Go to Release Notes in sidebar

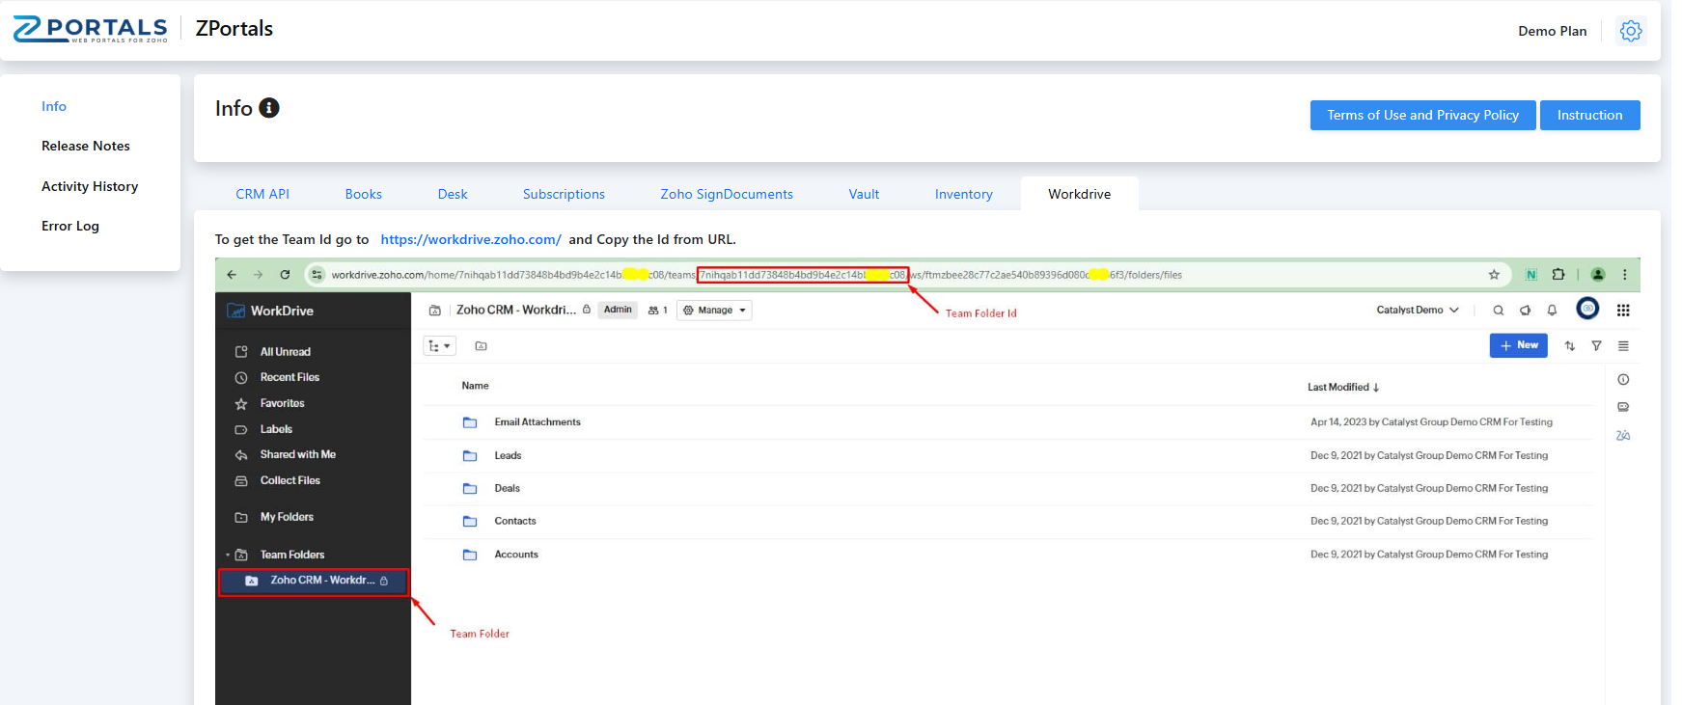click(x=86, y=146)
